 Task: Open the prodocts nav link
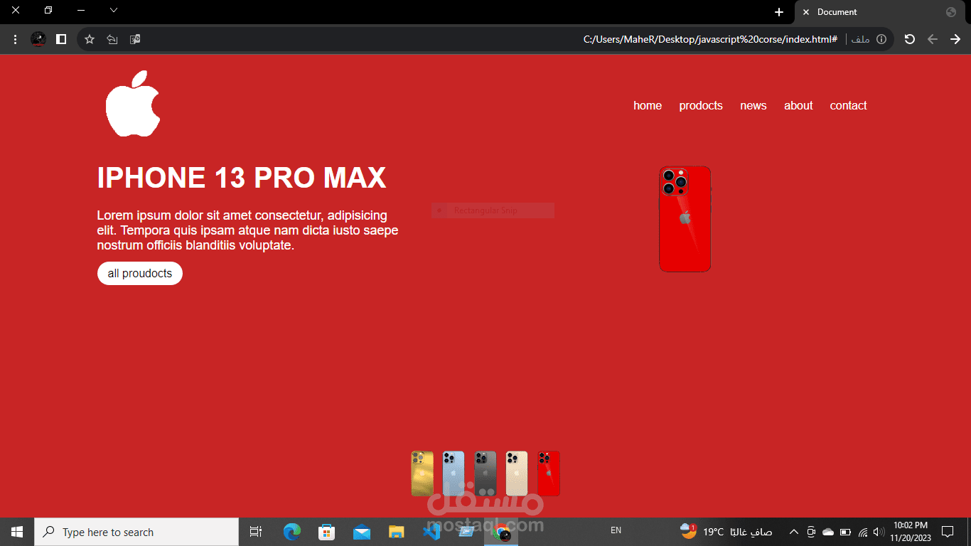[x=701, y=105]
